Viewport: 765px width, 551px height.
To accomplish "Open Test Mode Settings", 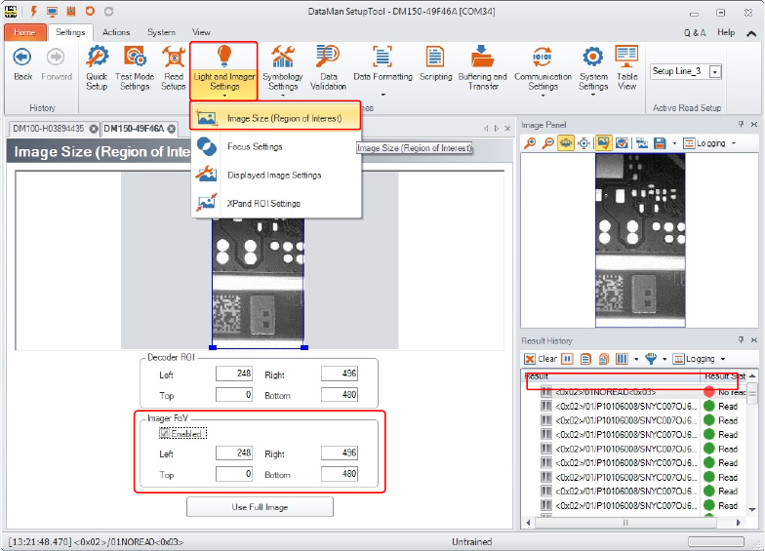I will coord(135,67).
